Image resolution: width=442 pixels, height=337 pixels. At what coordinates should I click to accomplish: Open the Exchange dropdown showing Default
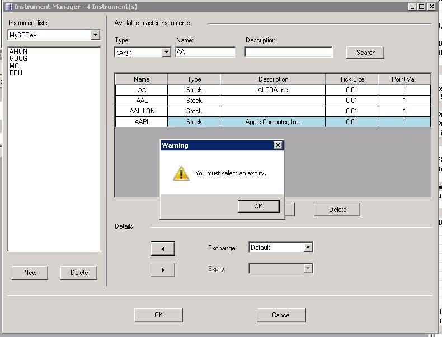click(x=308, y=247)
